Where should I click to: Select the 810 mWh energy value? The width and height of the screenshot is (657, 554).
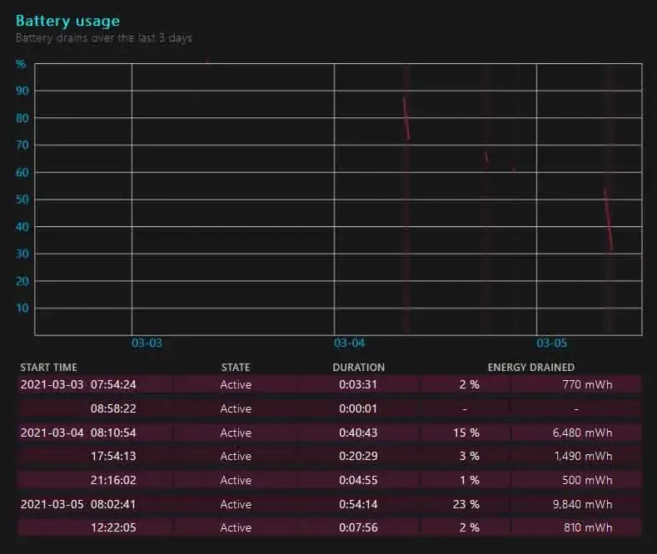[x=588, y=527]
